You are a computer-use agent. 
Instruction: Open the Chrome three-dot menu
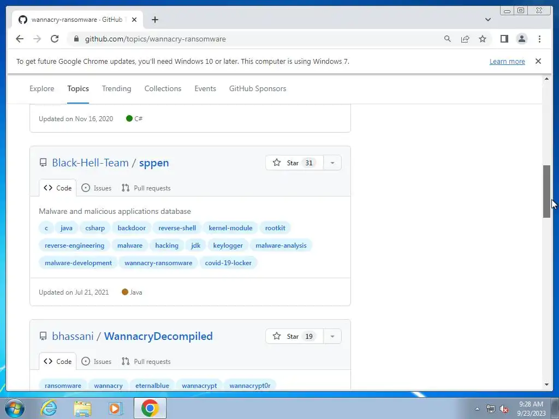pyautogui.click(x=539, y=39)
